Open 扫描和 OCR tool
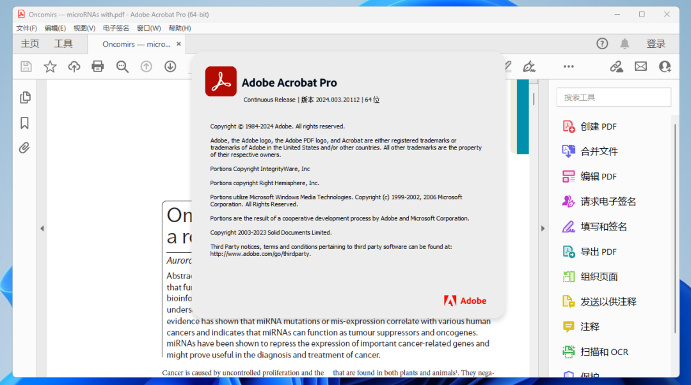Screen dimensions: 691x385 pos(596,352)
